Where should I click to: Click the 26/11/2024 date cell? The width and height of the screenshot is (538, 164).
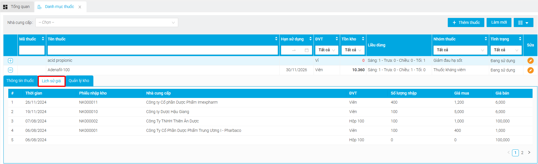tap(36, 102)
